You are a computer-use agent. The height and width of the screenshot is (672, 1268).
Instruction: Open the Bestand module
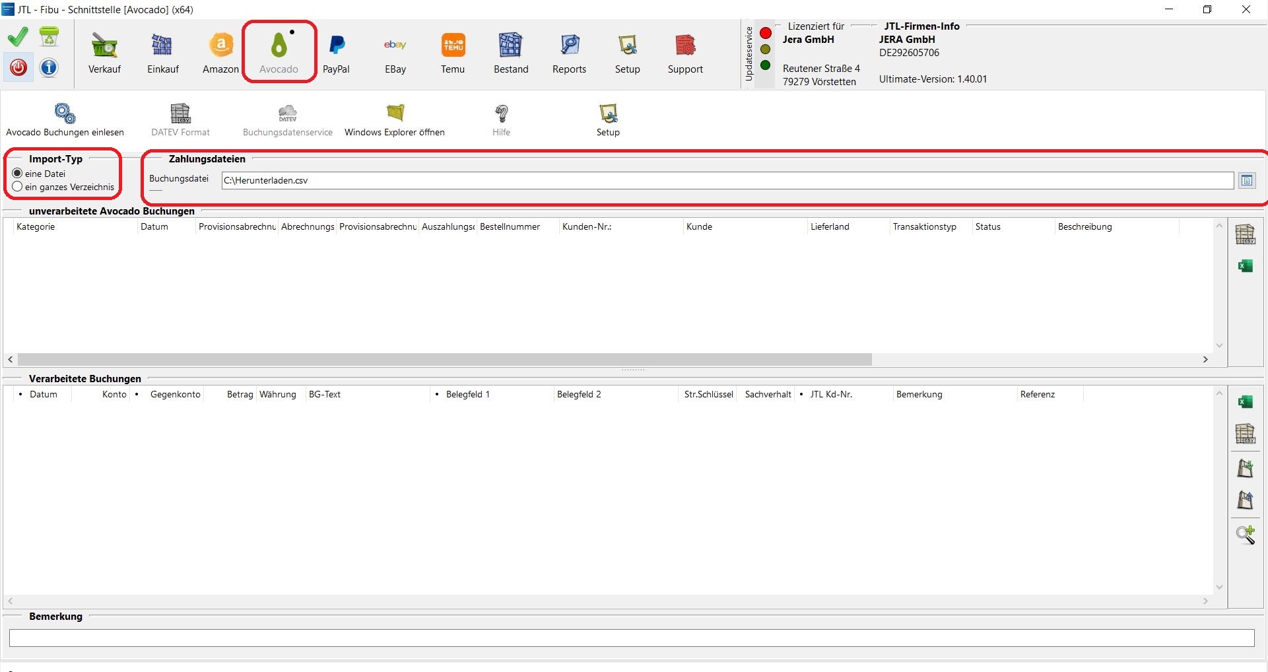[x=511, y=53]
